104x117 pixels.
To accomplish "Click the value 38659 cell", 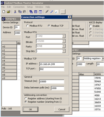I will (x=99, y=102).
